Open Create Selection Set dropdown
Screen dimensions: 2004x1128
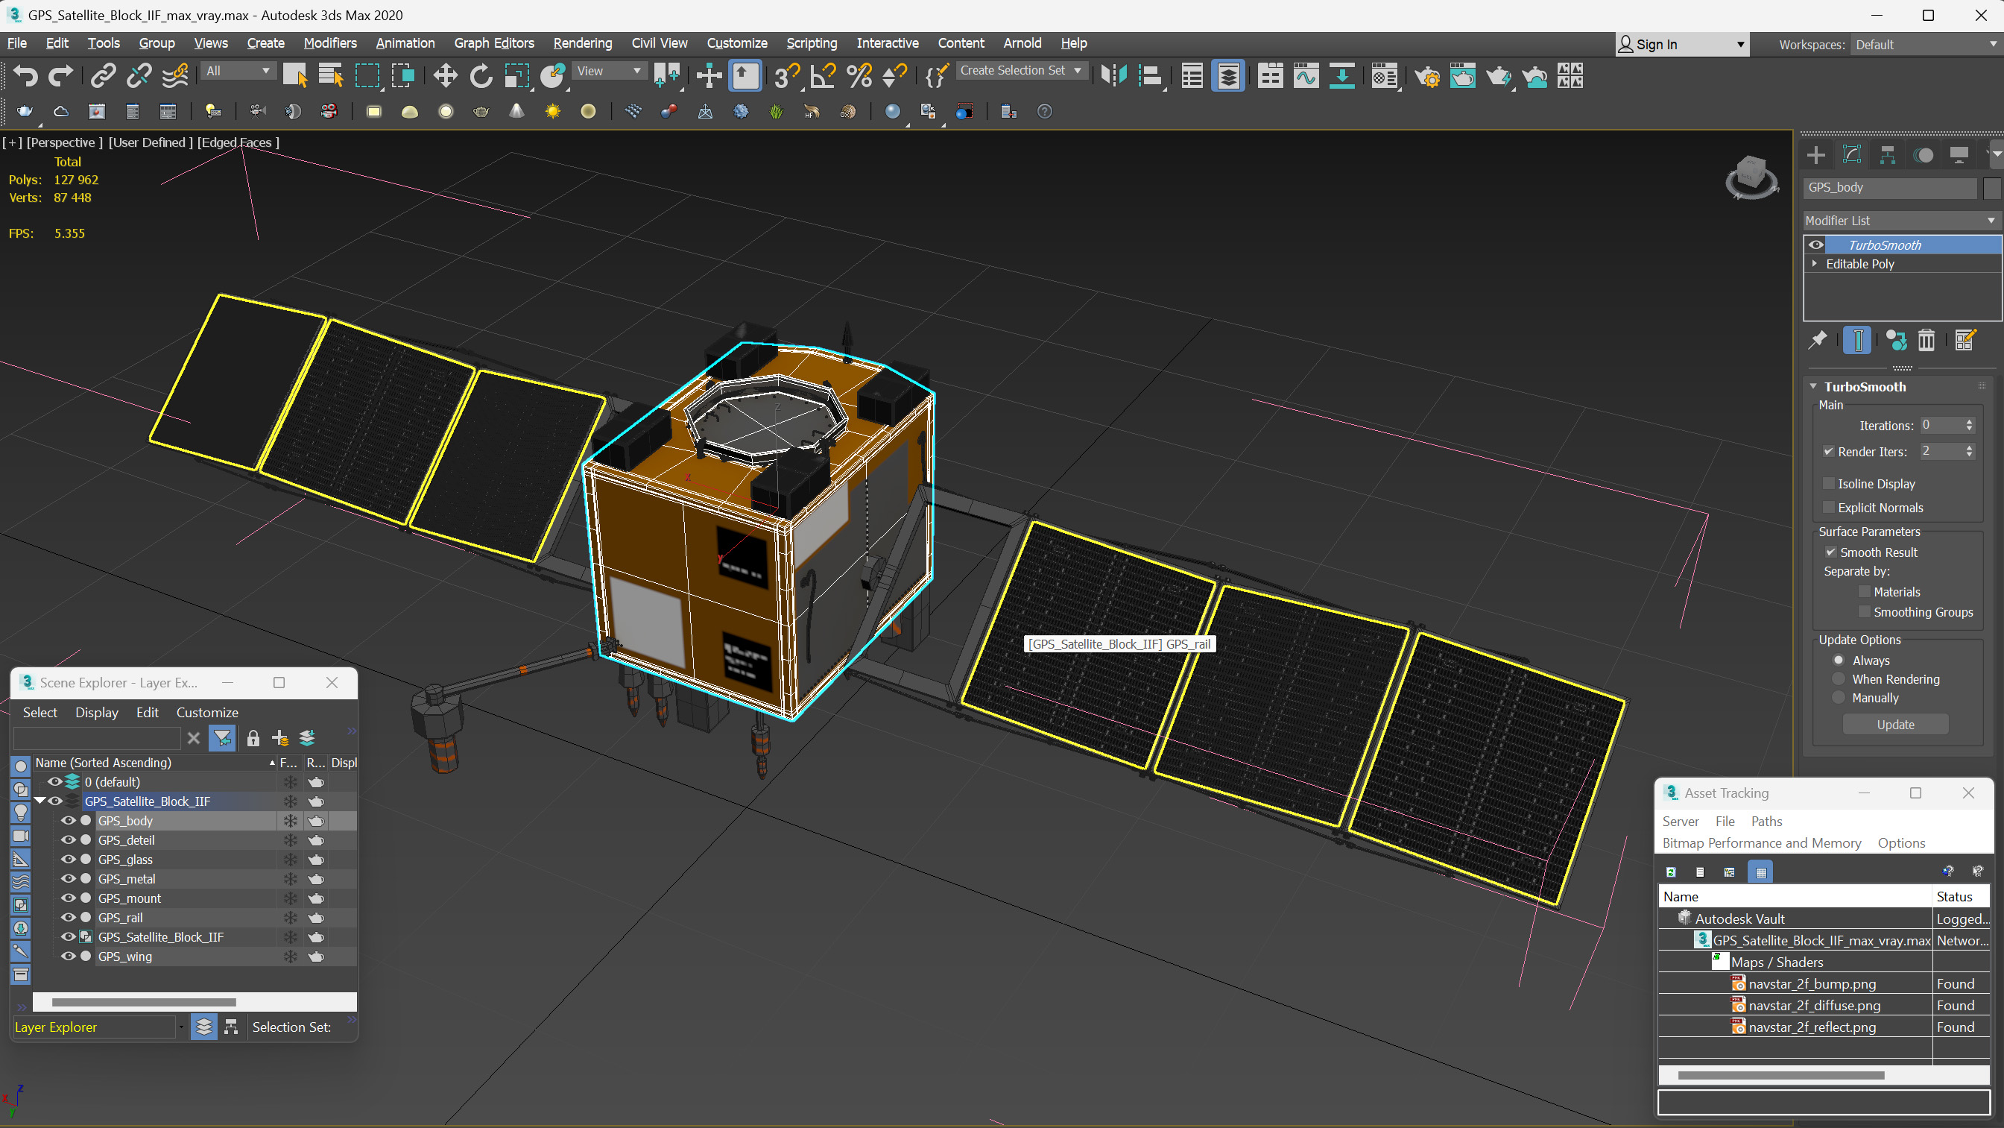point(1021,71)
